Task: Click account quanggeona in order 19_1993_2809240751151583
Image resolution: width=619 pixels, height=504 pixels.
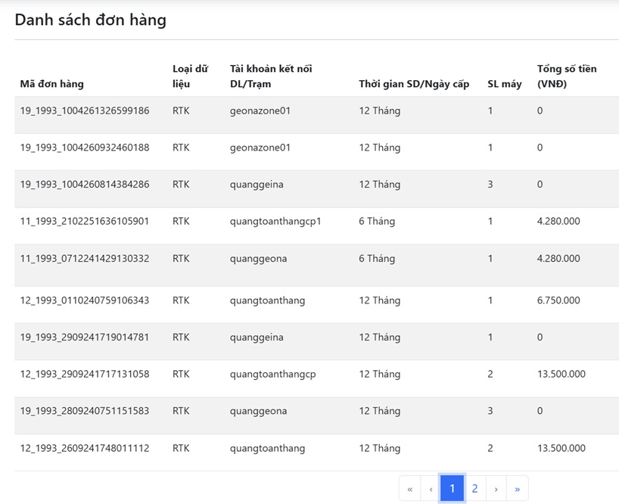Action: 259,411
